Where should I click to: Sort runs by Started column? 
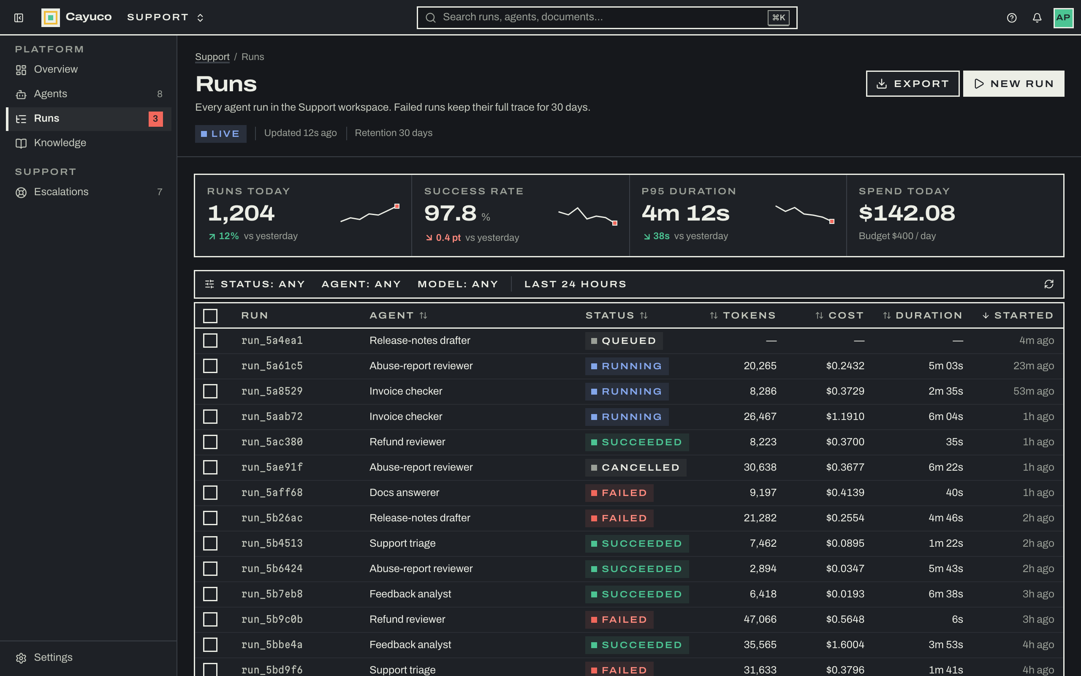[x=1018, y=316]
